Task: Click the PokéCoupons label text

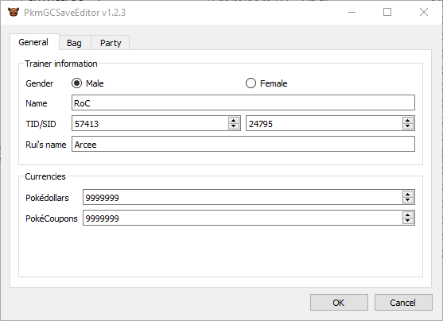Action: coord(52,219)
